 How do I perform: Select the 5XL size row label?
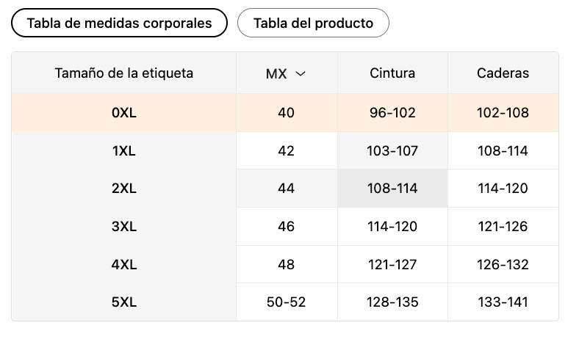coord(123,302)
